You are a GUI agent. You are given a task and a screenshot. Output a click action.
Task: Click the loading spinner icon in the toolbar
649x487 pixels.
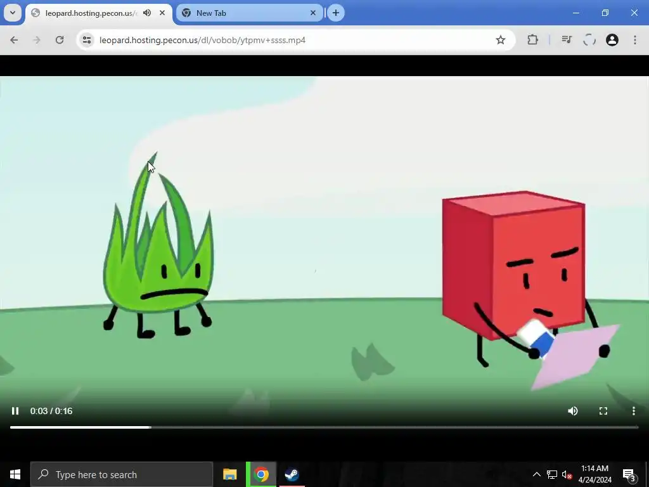(589, 40)
